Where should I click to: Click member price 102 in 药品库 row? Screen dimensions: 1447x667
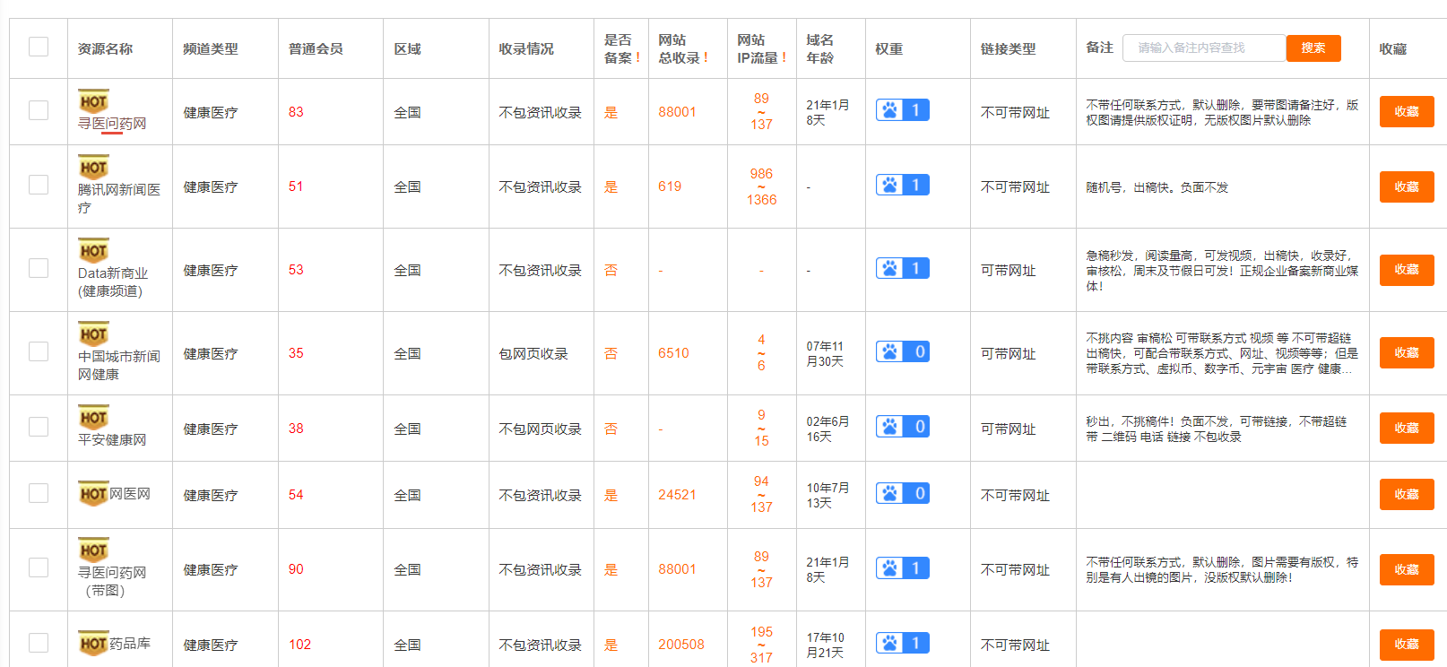299,645
